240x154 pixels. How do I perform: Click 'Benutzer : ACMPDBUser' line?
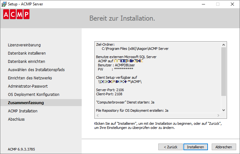click(116, 65)
